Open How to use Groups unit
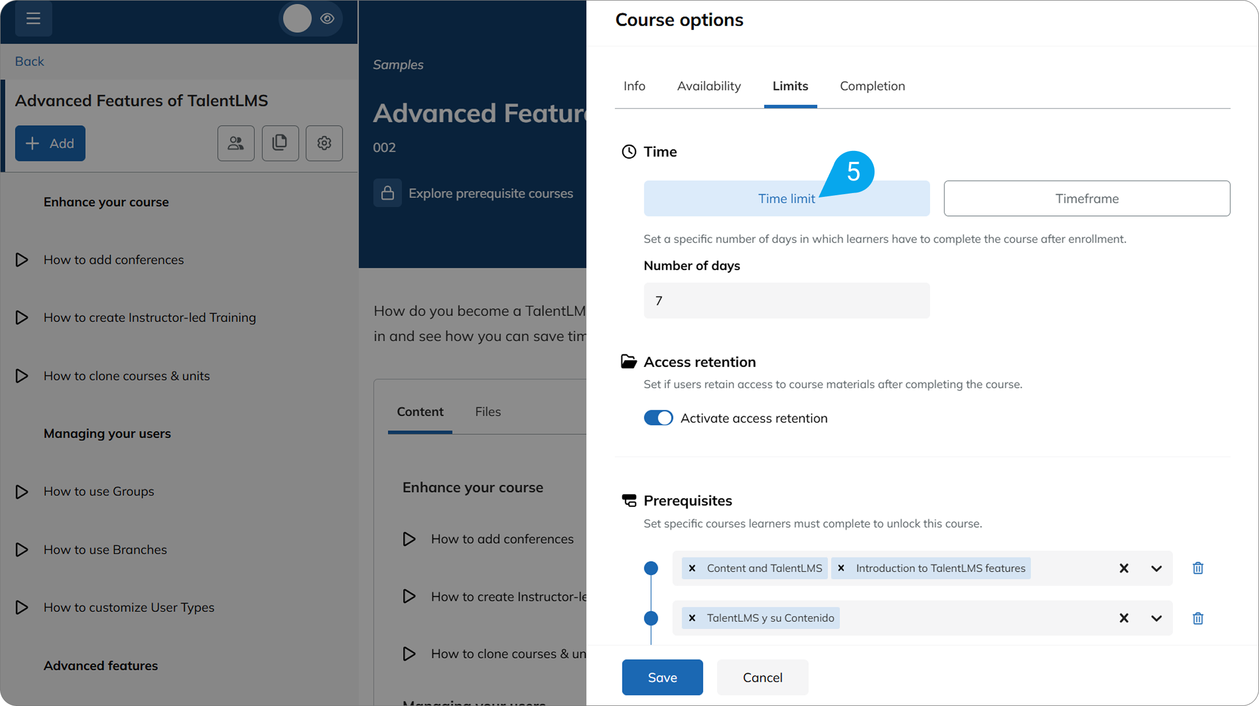This screenshot has height=706, width=1259. pos(99,492)
